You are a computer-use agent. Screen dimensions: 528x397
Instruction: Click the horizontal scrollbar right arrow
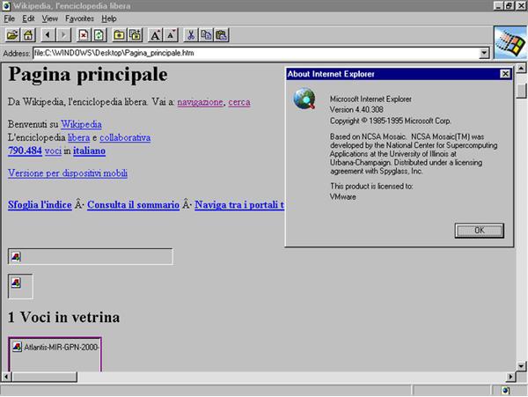[510, 377]
